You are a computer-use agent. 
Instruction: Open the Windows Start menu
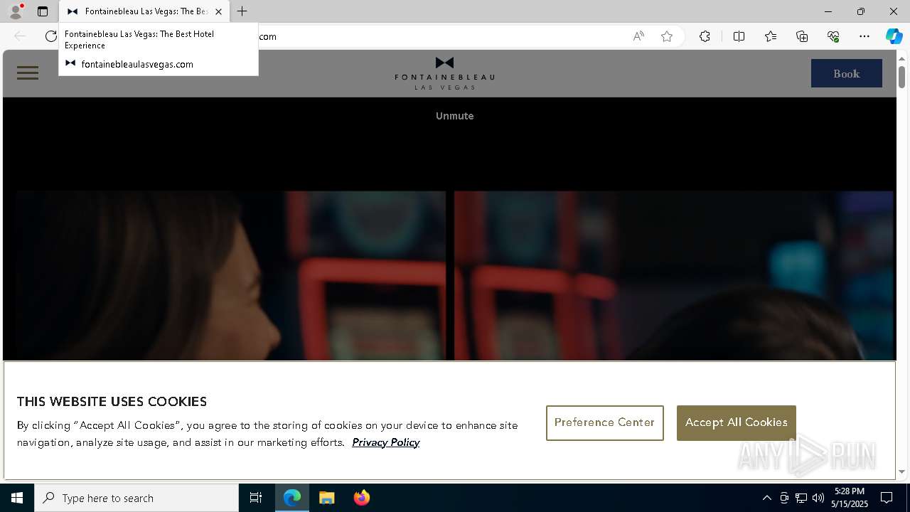[x=17, y=498]
